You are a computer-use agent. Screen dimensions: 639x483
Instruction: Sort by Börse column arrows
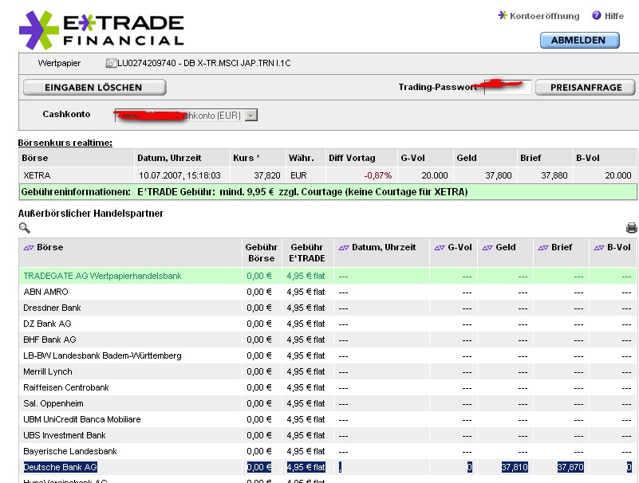(x=29, y=248)
